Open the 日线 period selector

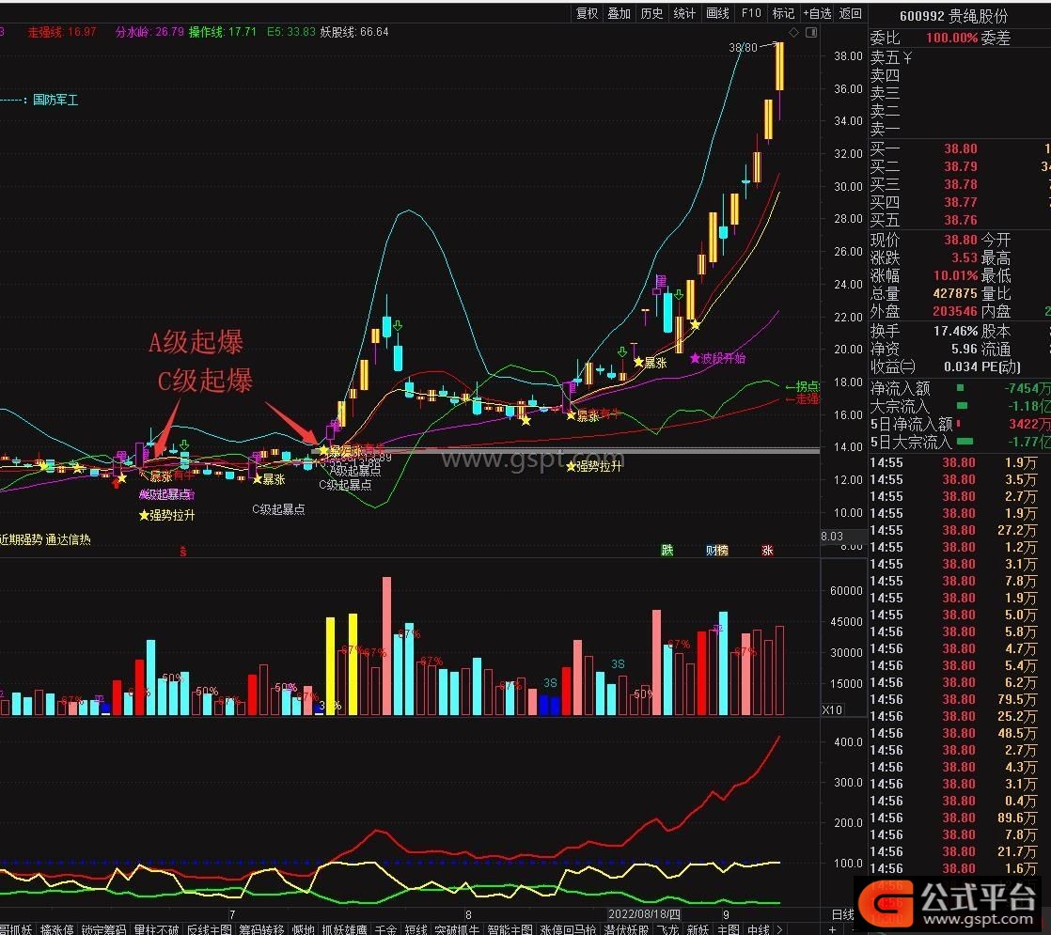[842, 915]
